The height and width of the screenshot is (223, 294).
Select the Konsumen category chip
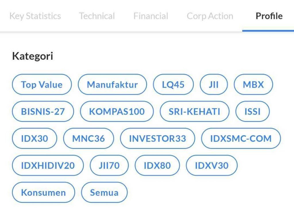pyautogui.click(x=43, y=193)
